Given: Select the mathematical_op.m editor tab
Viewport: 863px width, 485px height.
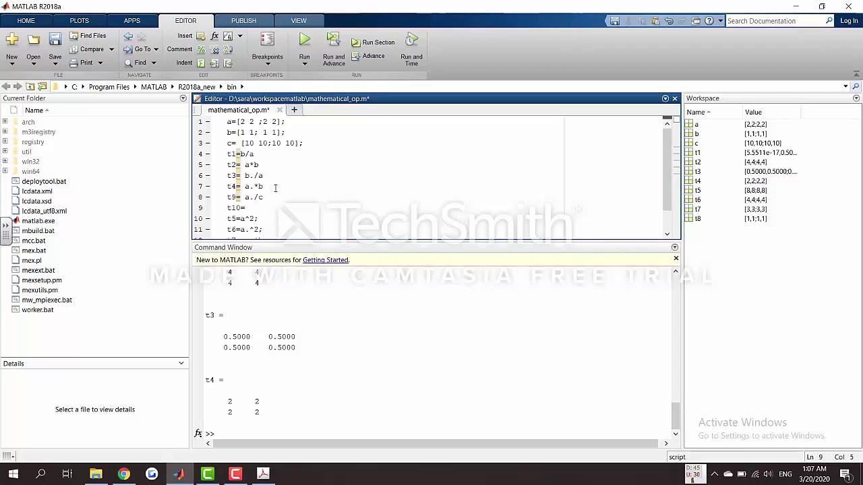Looking at the screenshot, I should tap(239, 110).
